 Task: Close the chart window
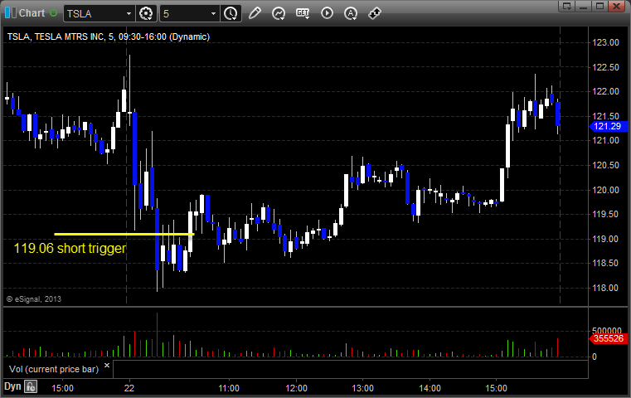click(616, 6)
